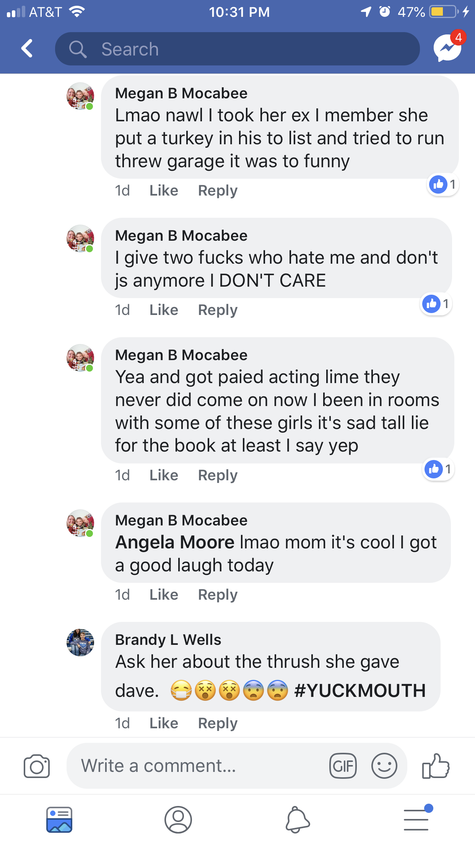Open the Angela Moore mention link
Viewport: 475px width, 845px height.
tap(175, 542)
